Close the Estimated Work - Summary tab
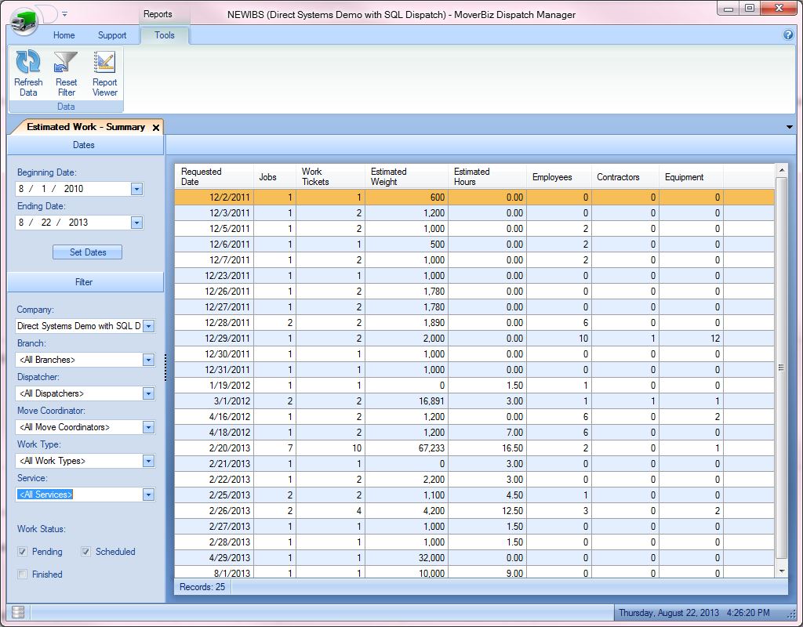The image size is (803, 627). [x=156, y=127]
